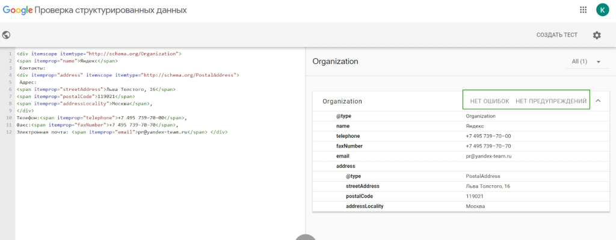Click the address property row
Screen dimensions: 616x240
click(461, 166)
